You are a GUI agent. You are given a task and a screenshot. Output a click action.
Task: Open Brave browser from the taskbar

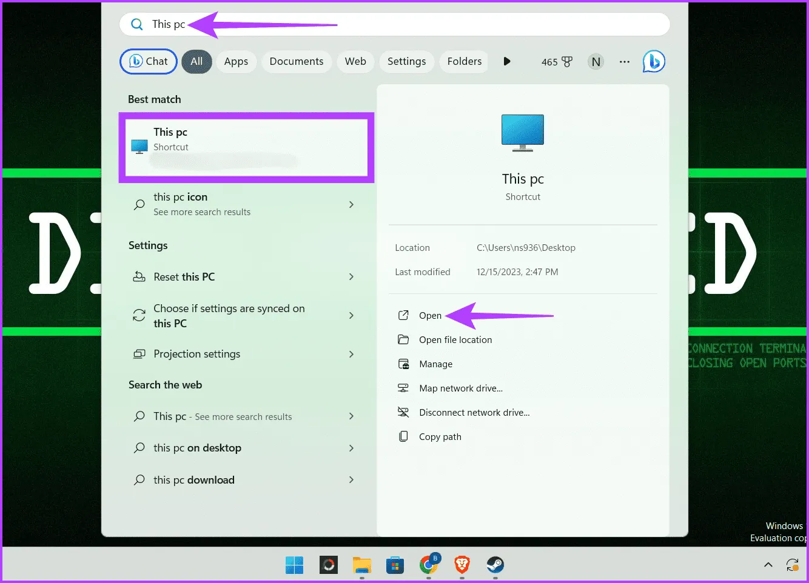(x=462, y=565)
